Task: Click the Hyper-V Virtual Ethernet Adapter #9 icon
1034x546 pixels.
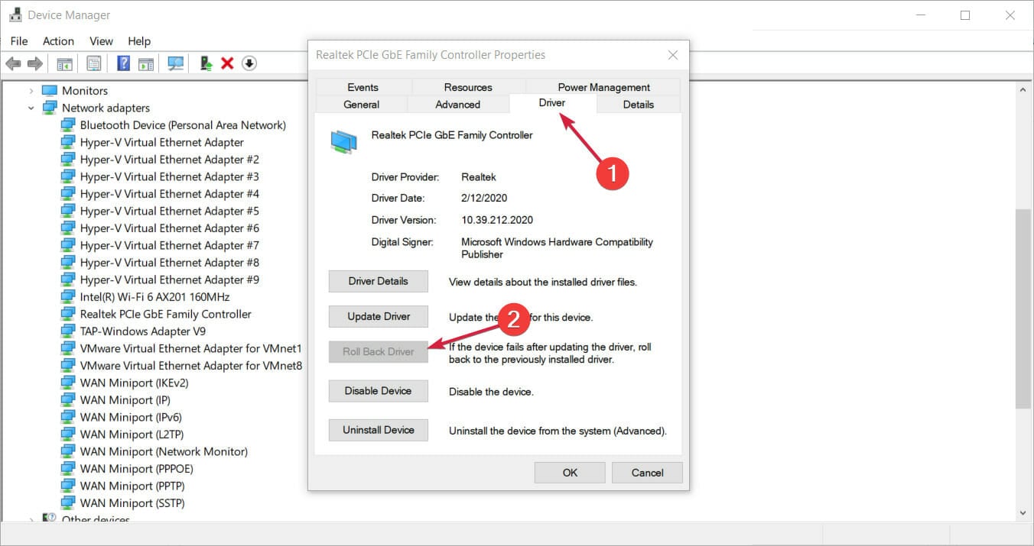Action: click(x=68, y=279)
